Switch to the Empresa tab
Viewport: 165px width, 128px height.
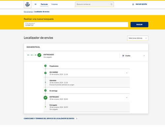54,4
